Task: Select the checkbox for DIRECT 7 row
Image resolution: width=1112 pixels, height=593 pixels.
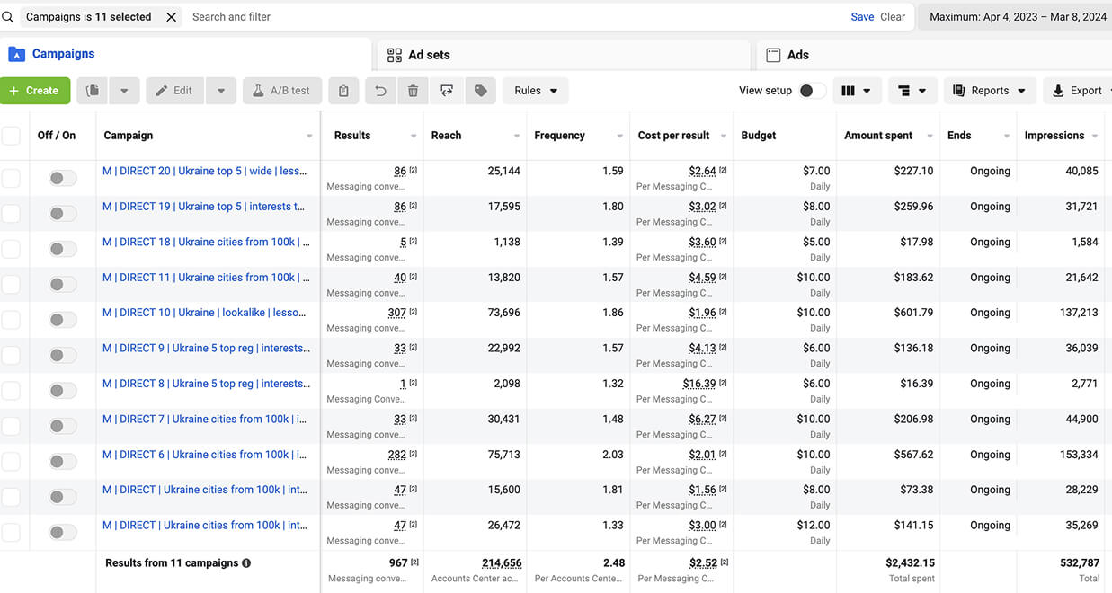Action: click(x=11, y=427)
